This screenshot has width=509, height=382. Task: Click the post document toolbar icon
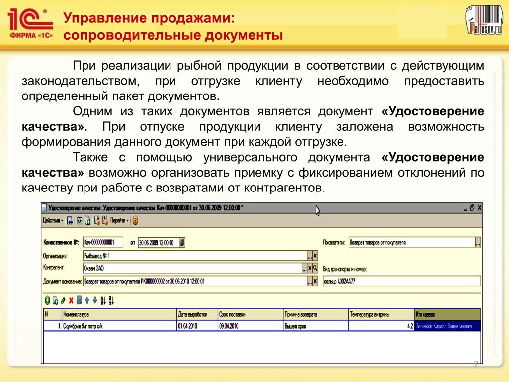(x=97, y=220)
